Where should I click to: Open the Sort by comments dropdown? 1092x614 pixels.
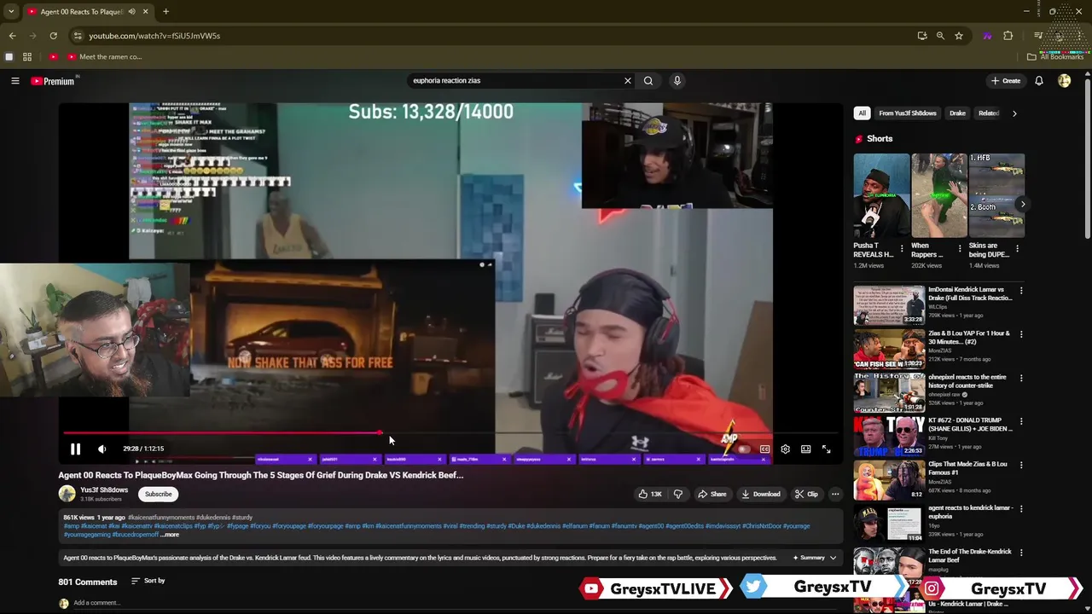pos(148,581)
